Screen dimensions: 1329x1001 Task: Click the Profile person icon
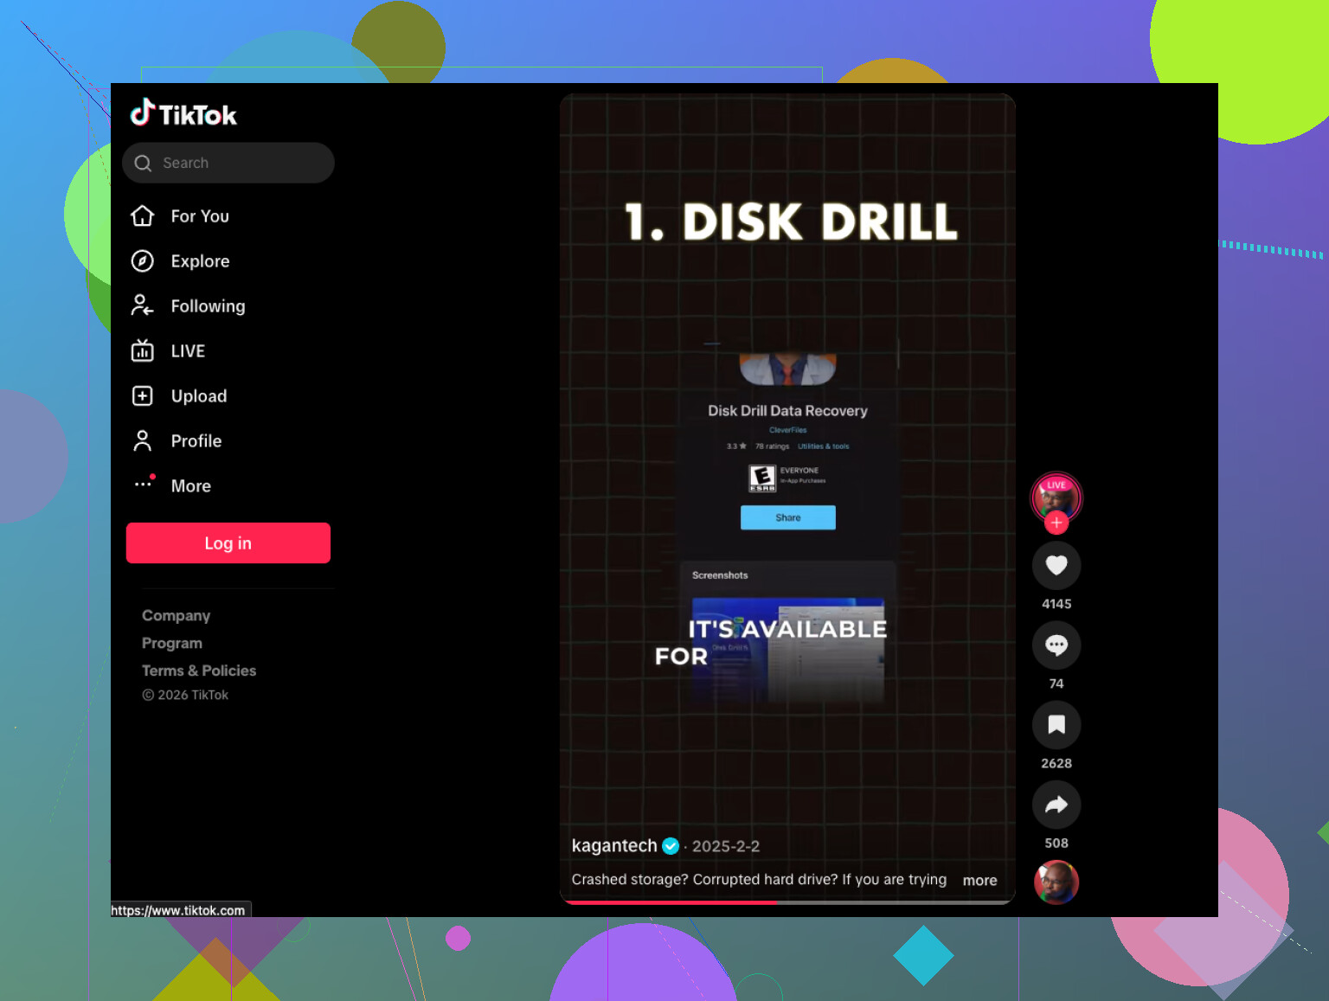pos(143,441)
